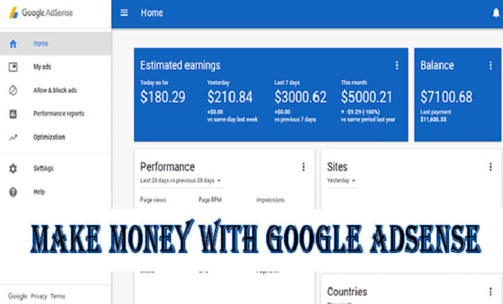Click the Page RPM column label
The width and height of the screenshot is (503, 304).
[210, 200]
